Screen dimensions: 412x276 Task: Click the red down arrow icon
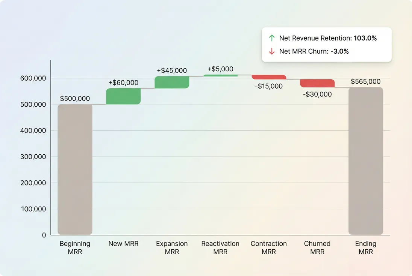pyautogui.click(x=271, y=51)
